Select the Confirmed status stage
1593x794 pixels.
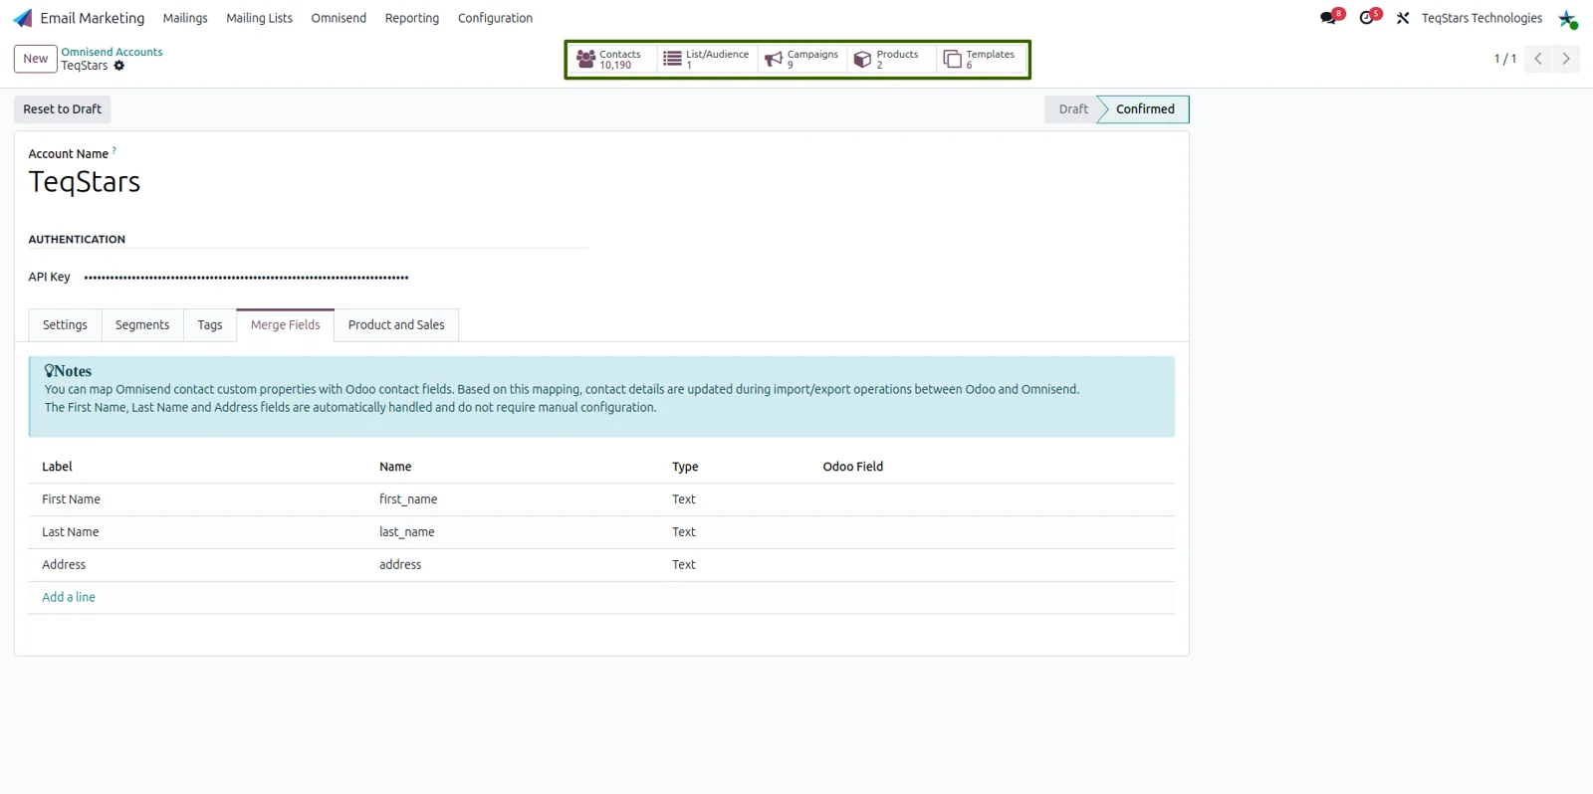(x=1145, y=109)
